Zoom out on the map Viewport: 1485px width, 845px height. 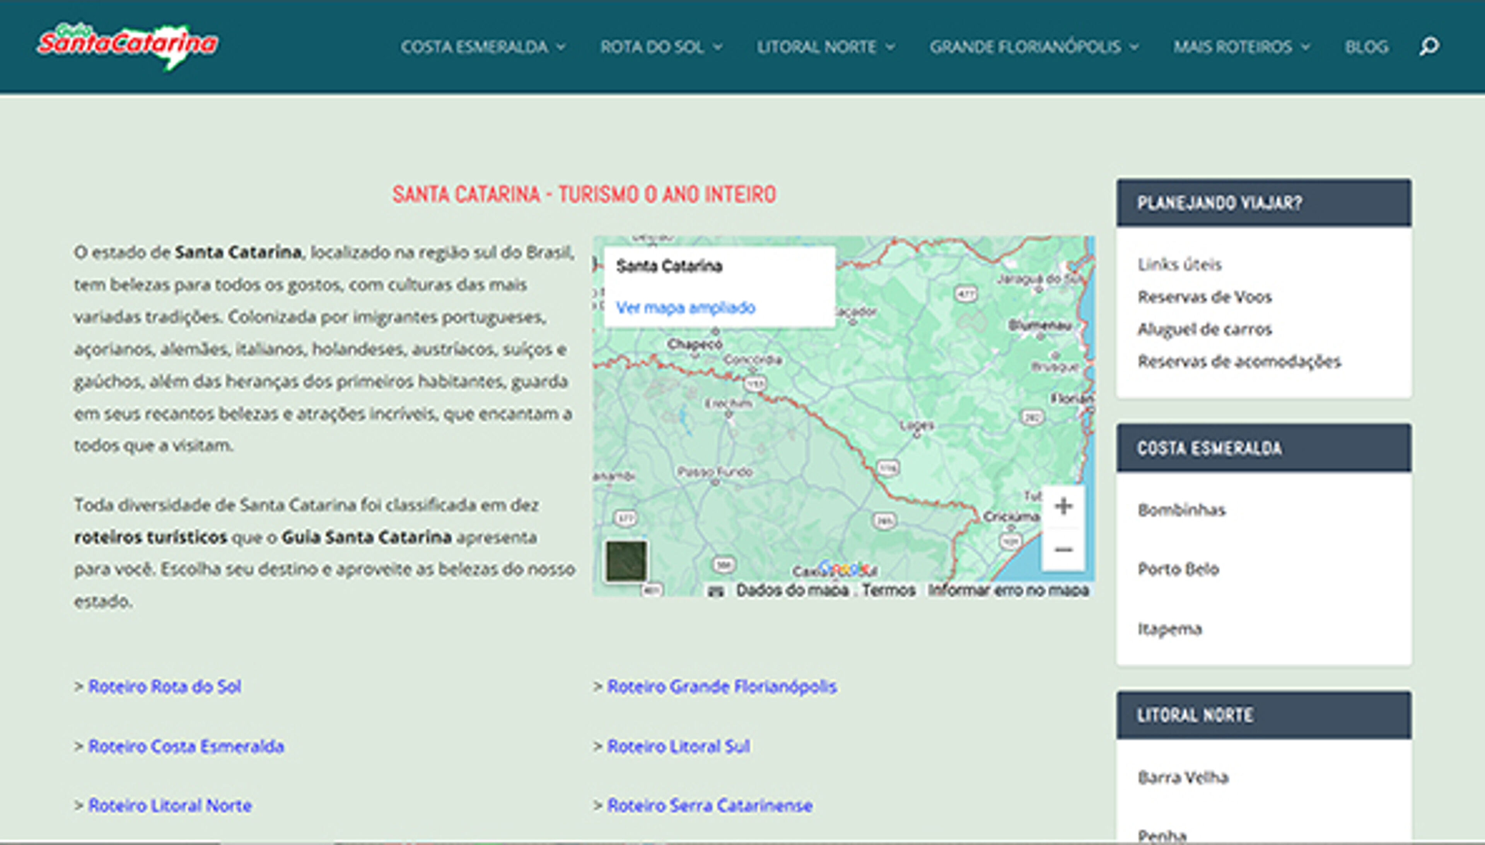[x=1063, y=549]
